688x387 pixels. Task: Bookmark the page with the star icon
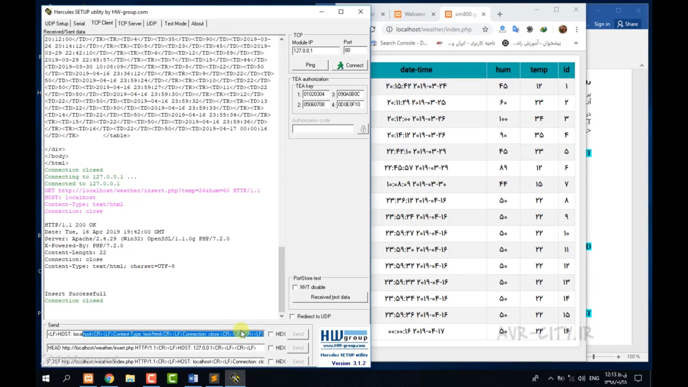click(485, 29)
